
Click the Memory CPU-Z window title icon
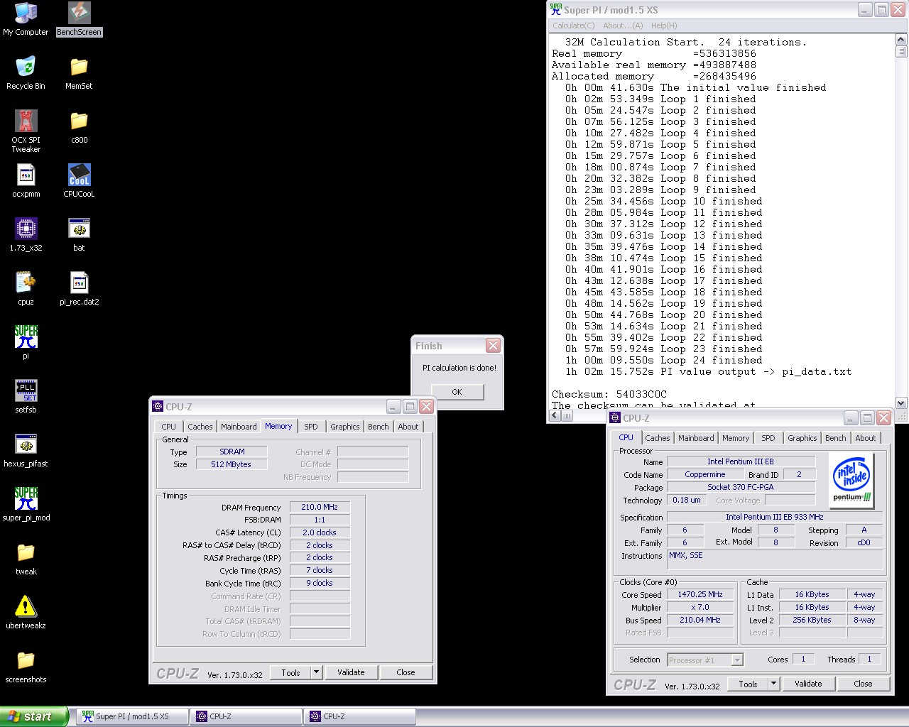click(158, 406)
